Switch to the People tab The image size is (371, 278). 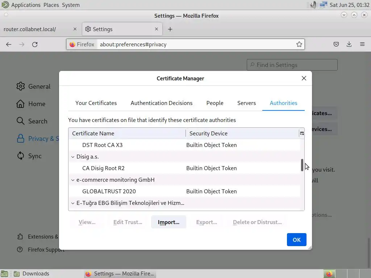[215, 103]
